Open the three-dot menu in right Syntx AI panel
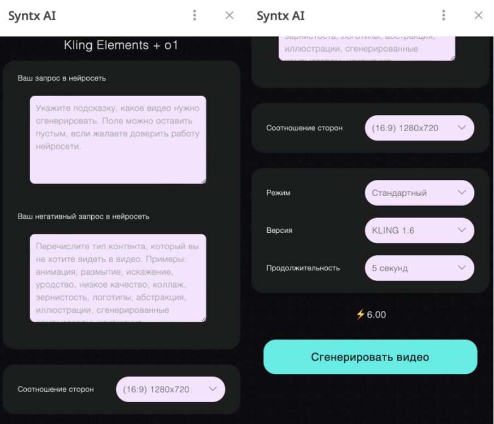The image size is (494, 424). click(444, 15)
